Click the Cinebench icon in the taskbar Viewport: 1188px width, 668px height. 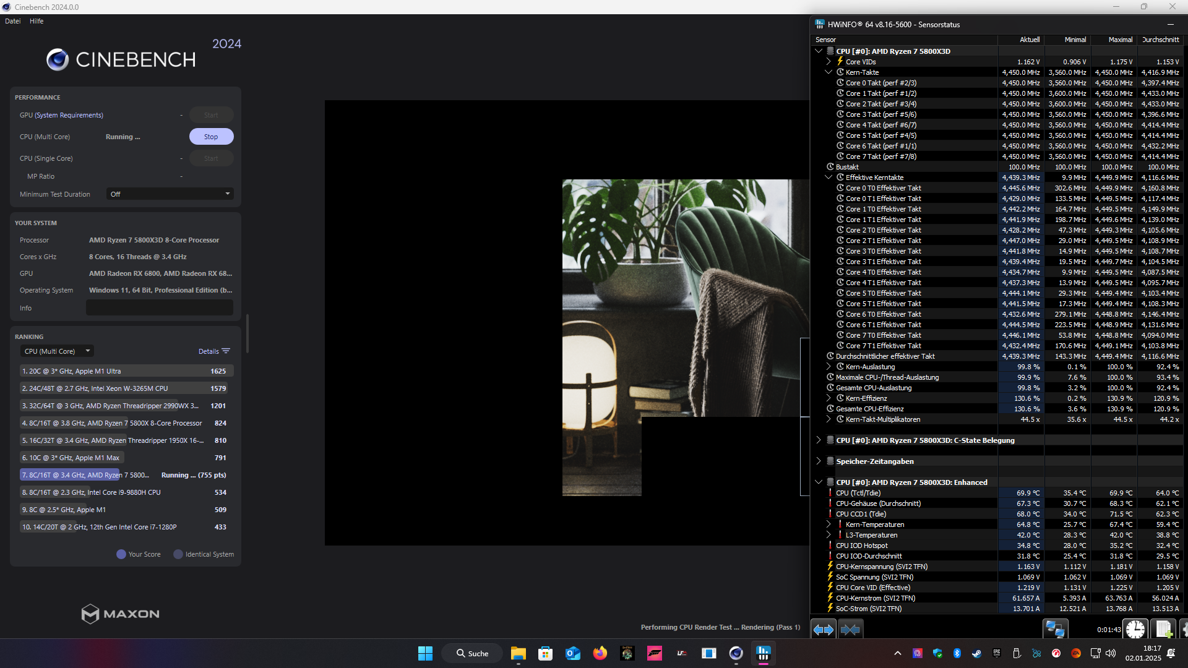click(736, 653)
